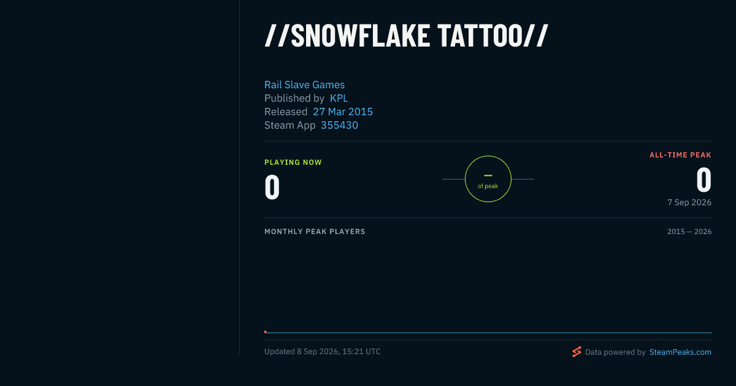736x386 pixels.
Task: Open Steam App ID 355430
Action: click(339, 125)
